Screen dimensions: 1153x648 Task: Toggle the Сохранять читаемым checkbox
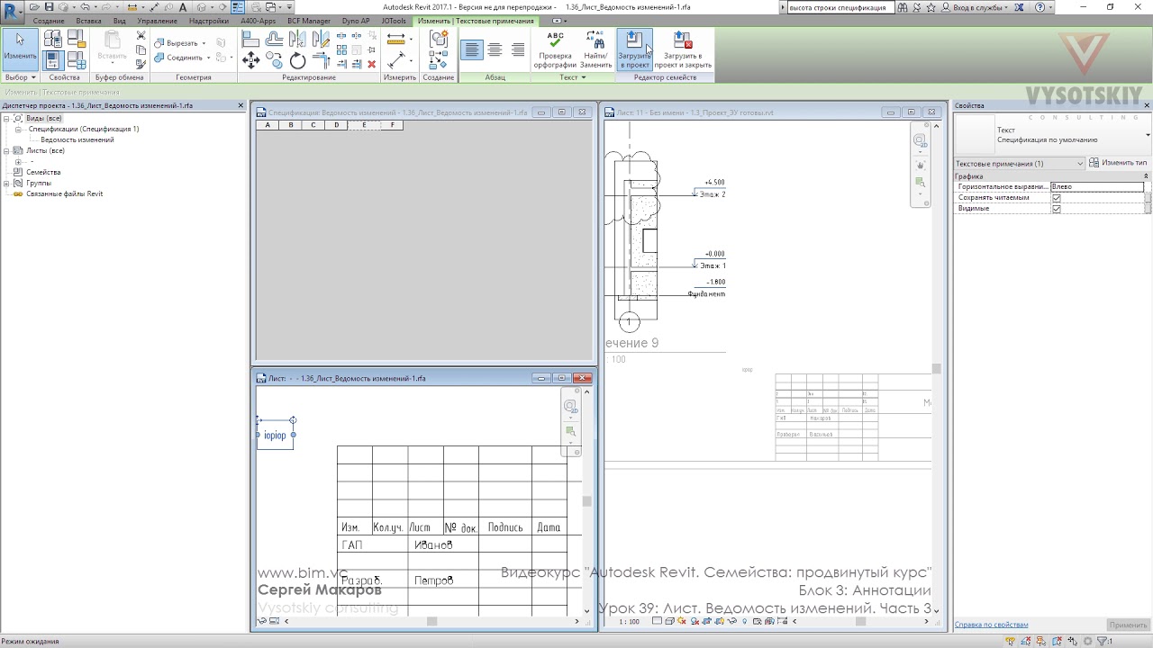coord(1057,198)
